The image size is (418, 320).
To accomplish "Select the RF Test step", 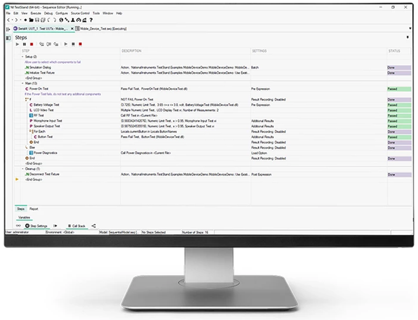I will (39, 116).
